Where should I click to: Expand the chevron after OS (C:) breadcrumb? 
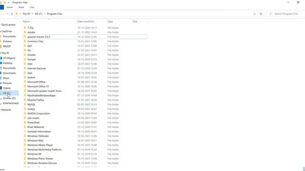point(45,14)
